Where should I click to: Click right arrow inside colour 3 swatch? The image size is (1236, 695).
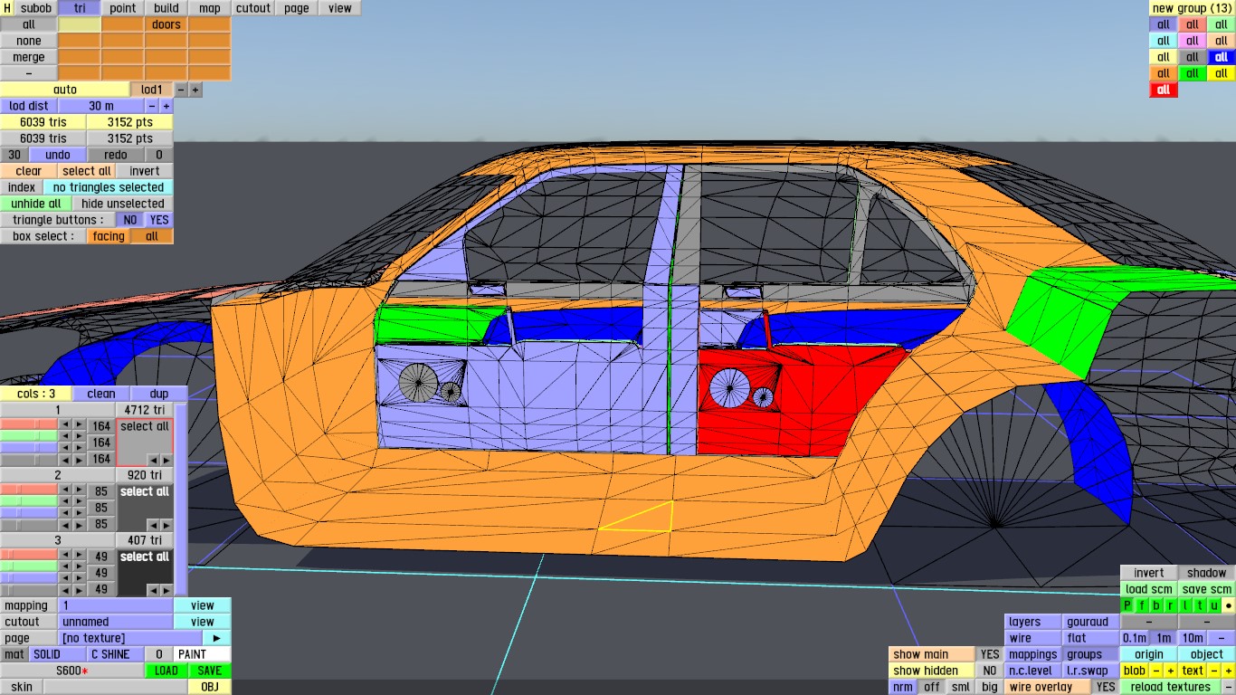[166, 590]
